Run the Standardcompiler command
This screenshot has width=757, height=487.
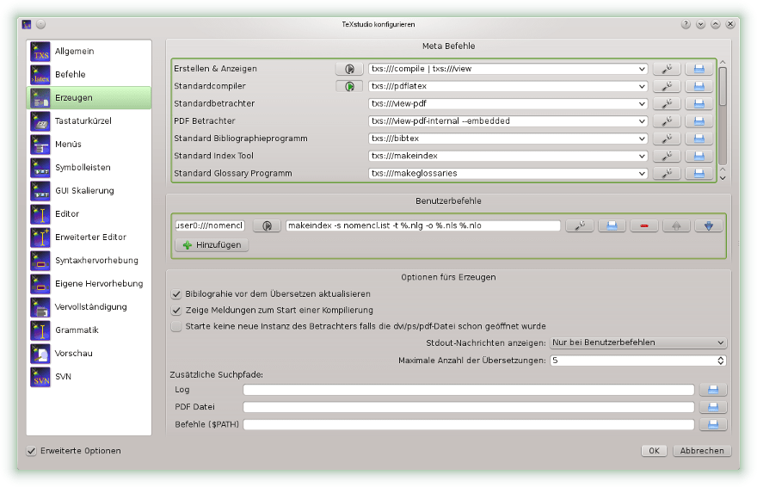pyautogui.click(x=349, y=86)
